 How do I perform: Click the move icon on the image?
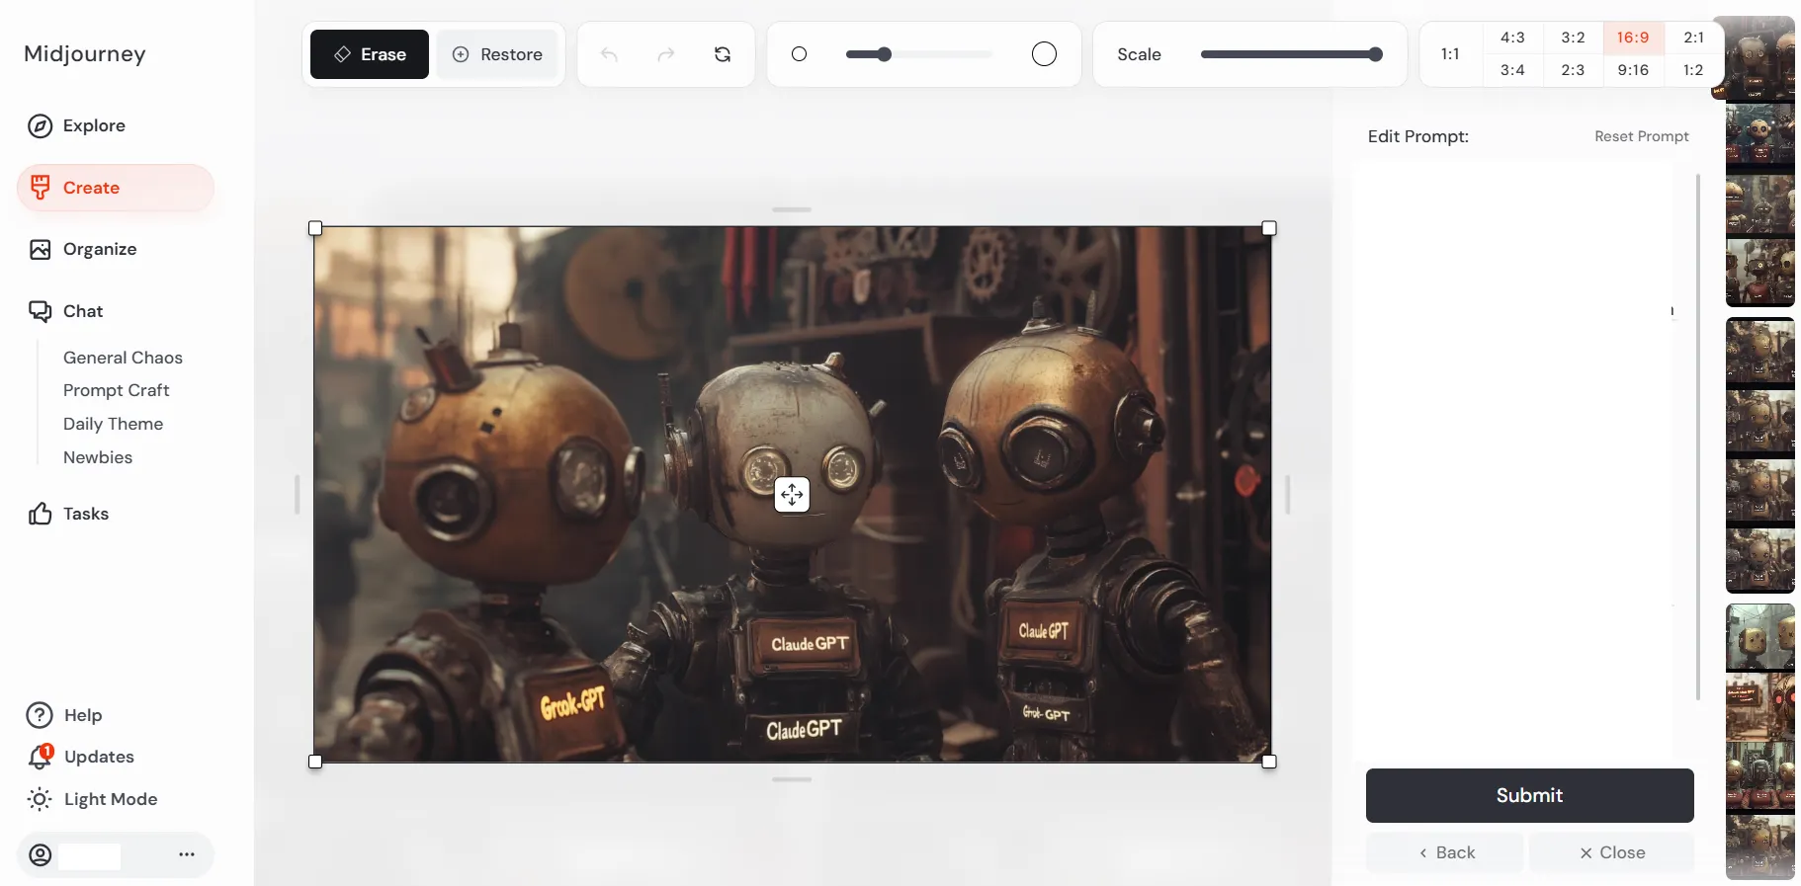[792, 494]
